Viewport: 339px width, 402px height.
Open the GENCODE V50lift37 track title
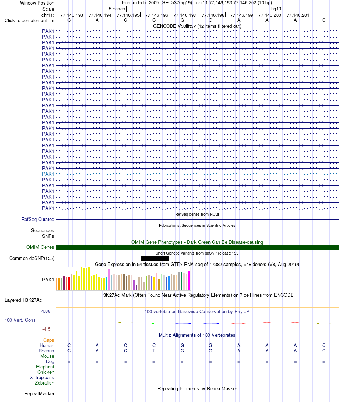(197, 26)
